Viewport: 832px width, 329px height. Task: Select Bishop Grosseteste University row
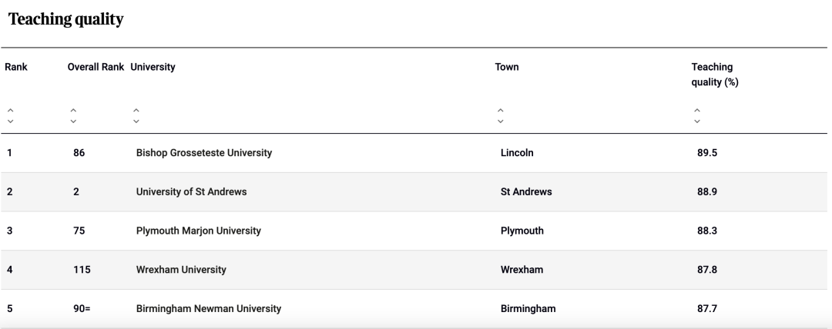[414, 152]
